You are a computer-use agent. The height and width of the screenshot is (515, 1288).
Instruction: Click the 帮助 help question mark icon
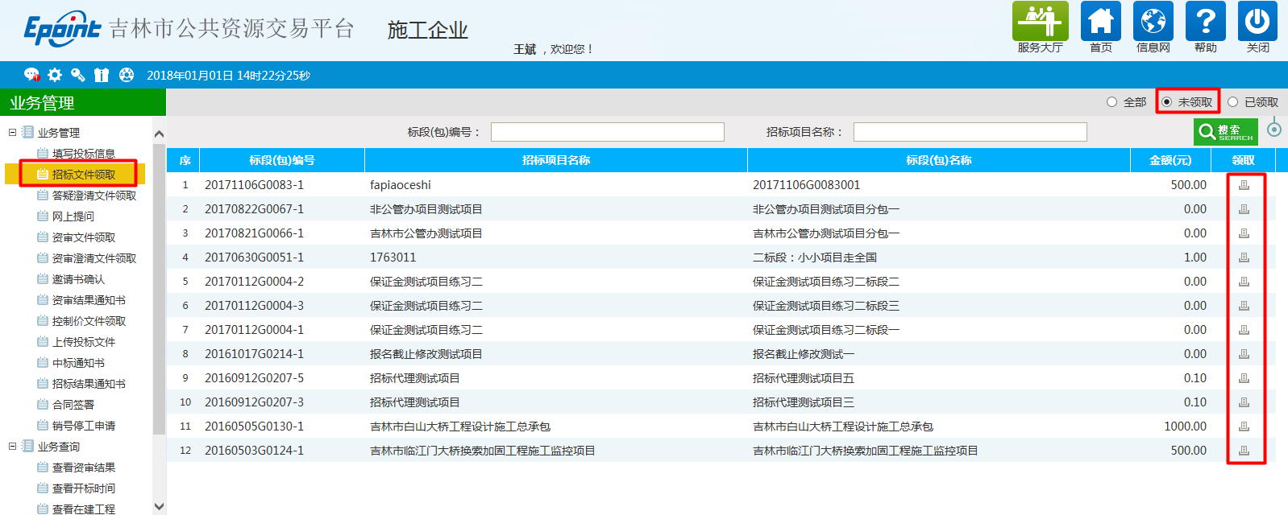[x=1205, y=22]
